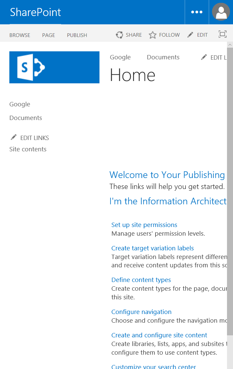Screen dimensions: 233x369
Task: Click I'm the Information Architect heading
Action: tap(168, 201)
